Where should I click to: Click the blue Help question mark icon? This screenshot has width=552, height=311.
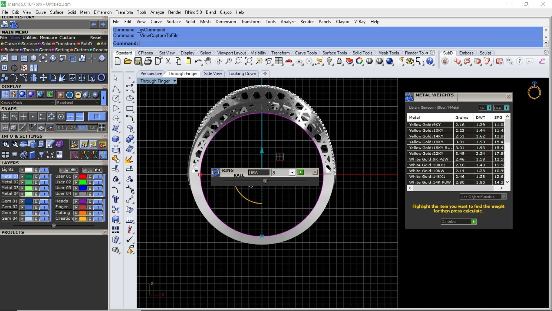coord(430,61)
